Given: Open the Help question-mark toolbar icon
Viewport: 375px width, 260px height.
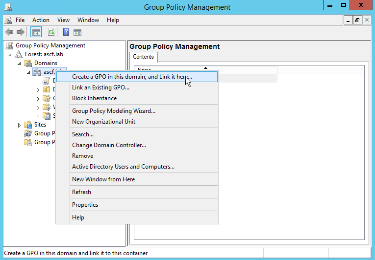Looking at the screenshot, I should (x=66, y=32).
